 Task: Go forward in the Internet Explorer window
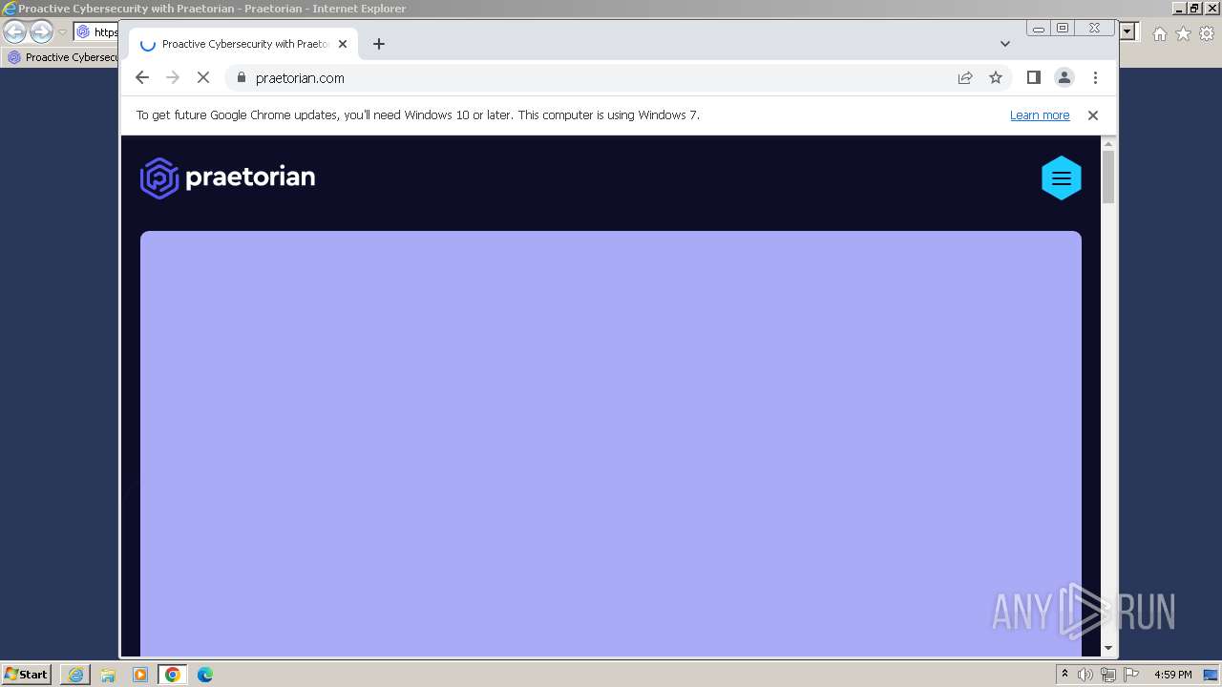click(x=41, y=32)
